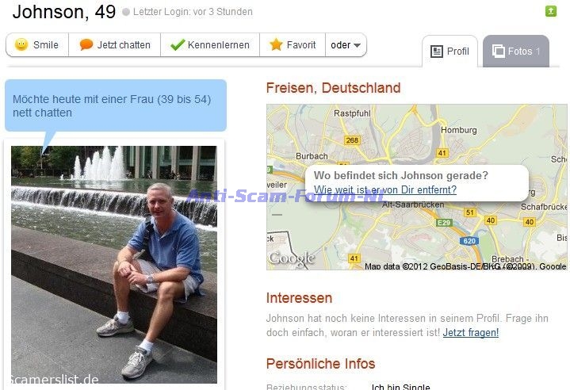
Task: Click the gray online status dot
Action: pyautogui.click(x=126, y=12)
